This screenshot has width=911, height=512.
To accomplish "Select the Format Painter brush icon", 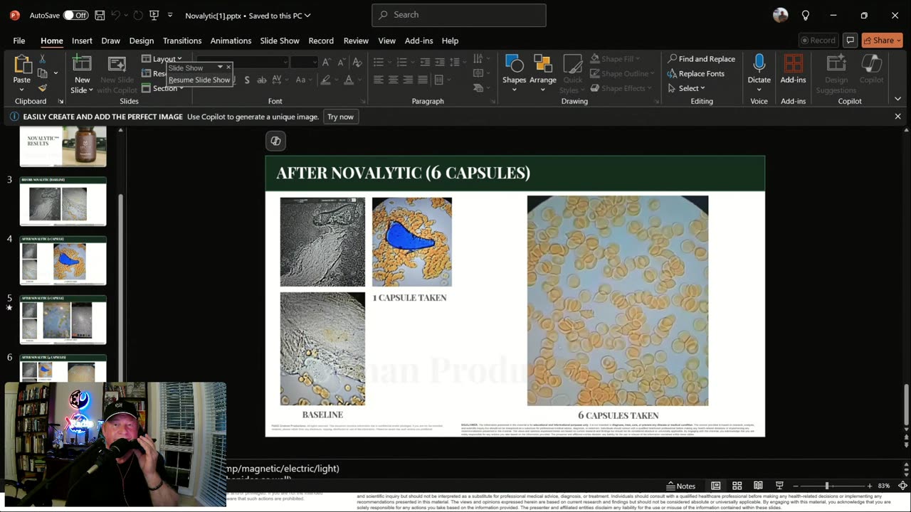I will click(x=43, y=87).
